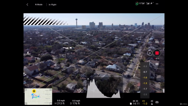Choose EV value -1.7

click(x=145, y=89)
